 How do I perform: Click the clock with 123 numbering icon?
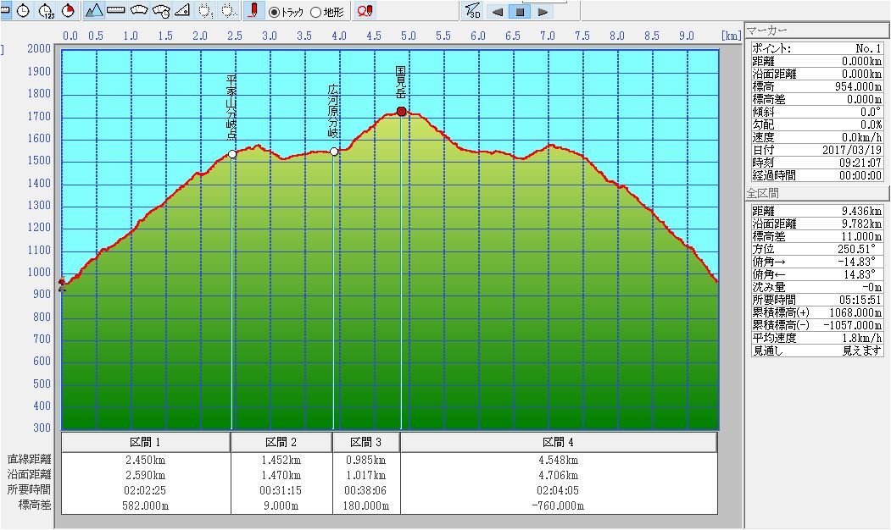(46, 11)
